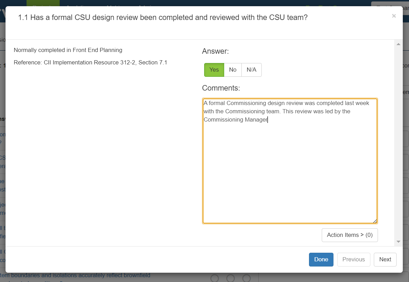Go to the Next question
The image size is (409, 282).
coord(385,259)
